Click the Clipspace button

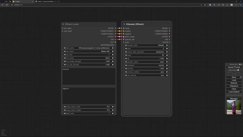(234, 86)
